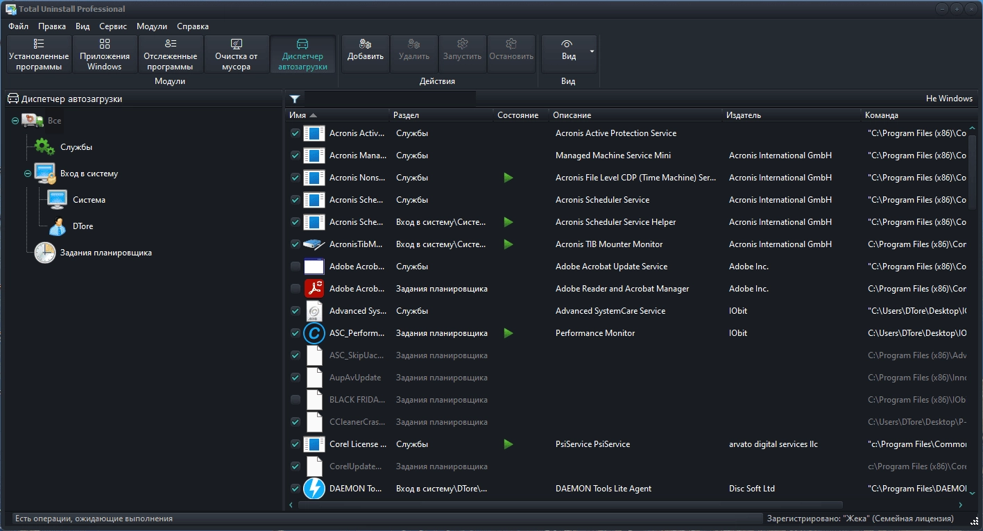Enable the BLACK FRIDA... task checkbox
The image size is (983, 531).
(295, 400)
